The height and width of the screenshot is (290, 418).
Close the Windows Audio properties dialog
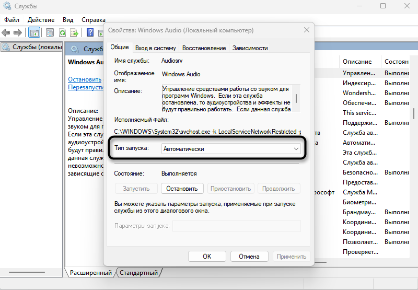[x=307, y=30]
